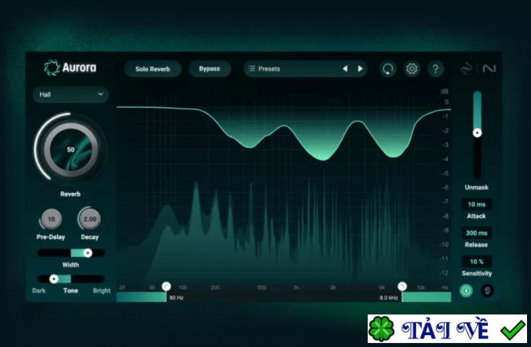This screenshot has height=347, width=531.
Task: Click the Sensitivity value 10 %
Action: (x=477, y=261)
